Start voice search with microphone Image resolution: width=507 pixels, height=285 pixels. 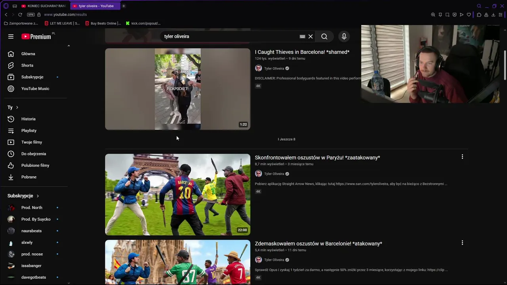point(344,36)
